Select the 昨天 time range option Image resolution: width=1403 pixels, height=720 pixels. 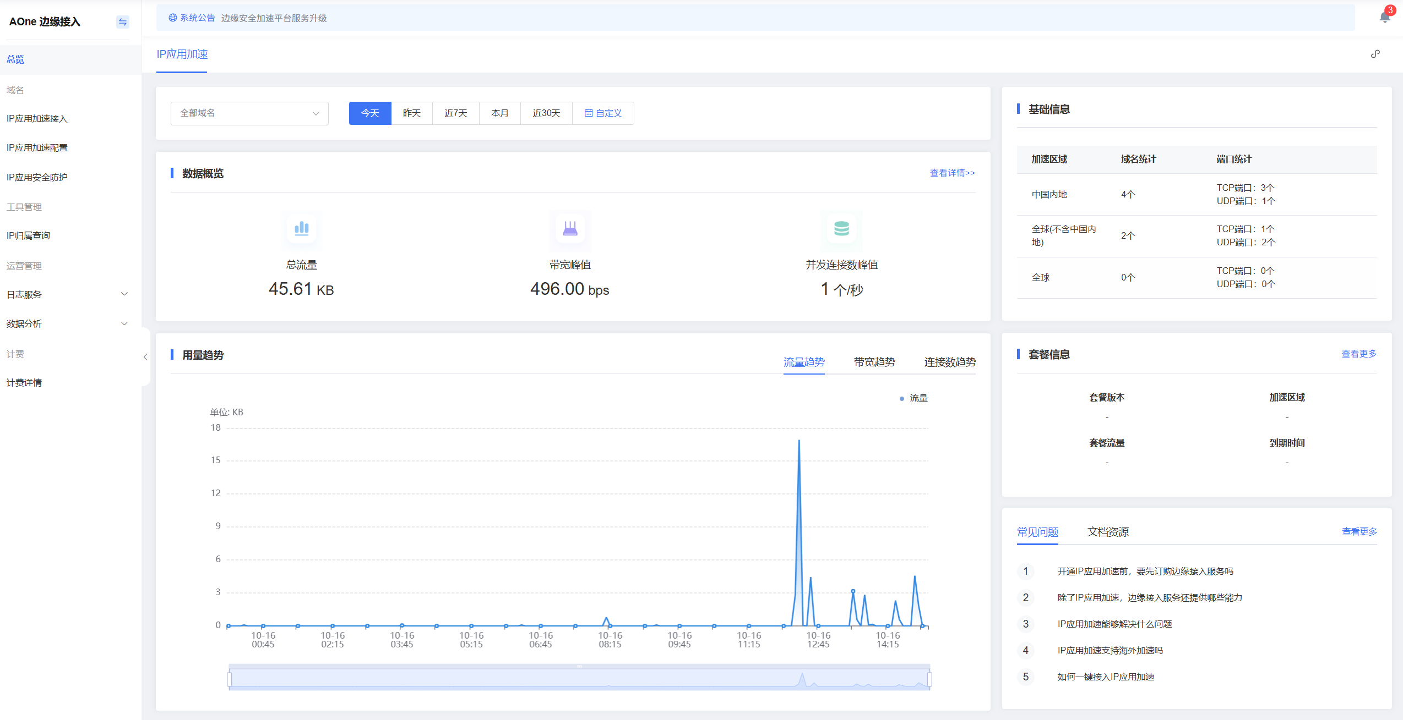coord(411,113)
